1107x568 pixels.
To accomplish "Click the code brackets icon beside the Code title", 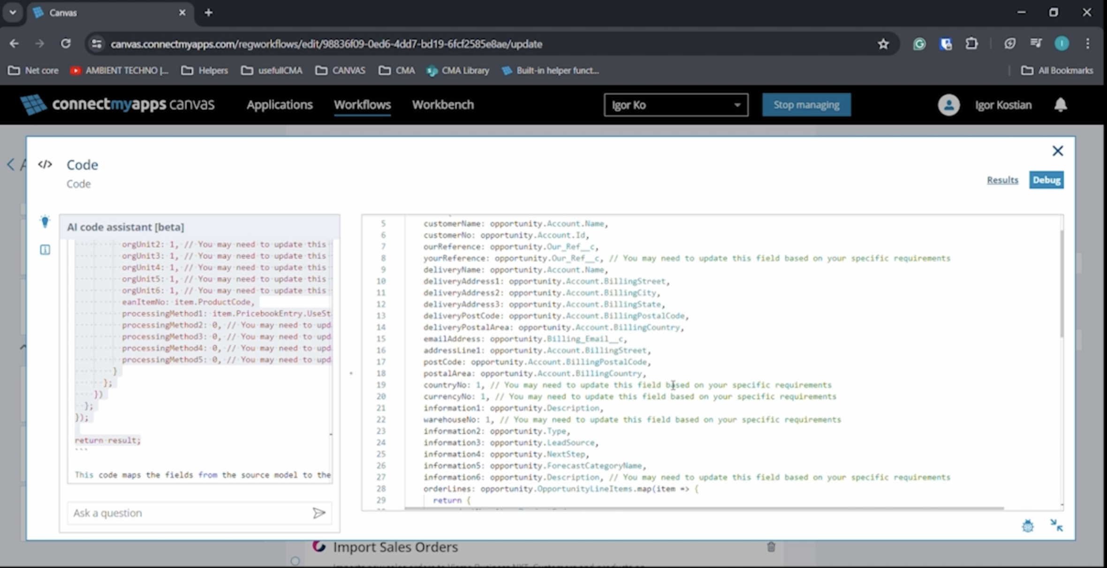I will coord(45,164).
